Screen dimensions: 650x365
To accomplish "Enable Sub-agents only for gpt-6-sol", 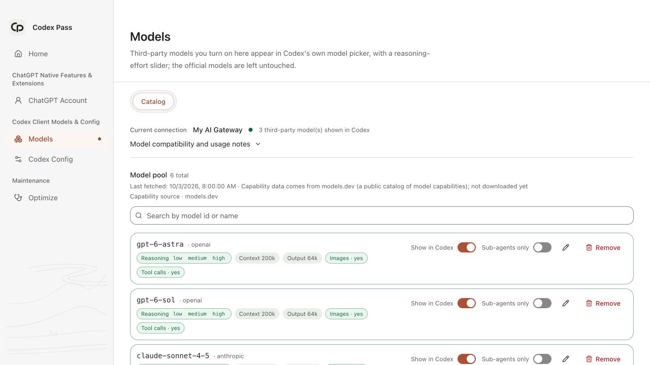I will tap(542, 303).
